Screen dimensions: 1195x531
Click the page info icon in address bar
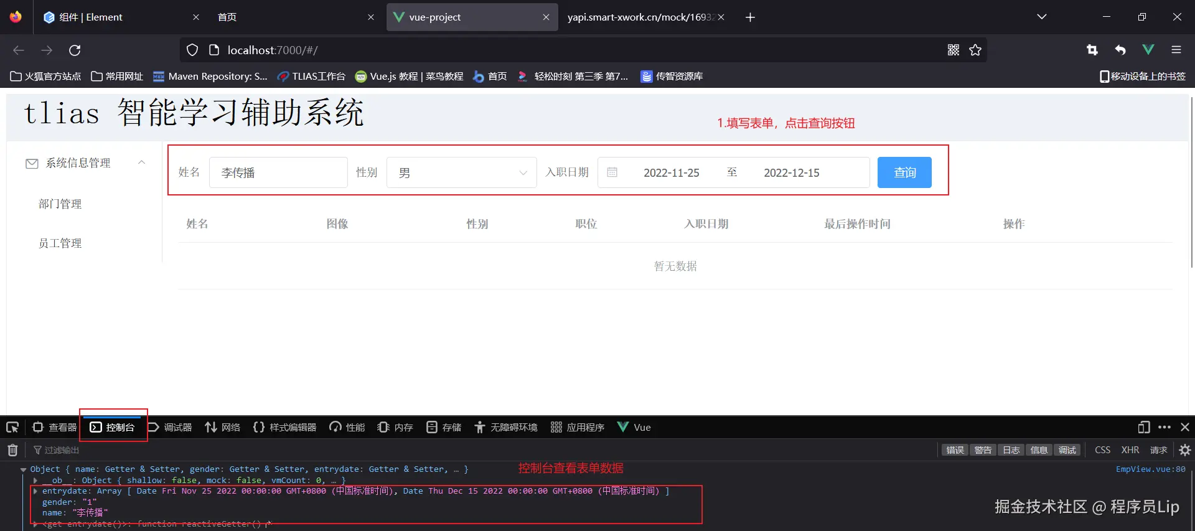tap(213, 50)
